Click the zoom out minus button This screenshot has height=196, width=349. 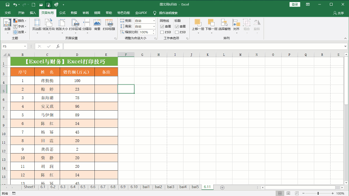coord(303,193)
